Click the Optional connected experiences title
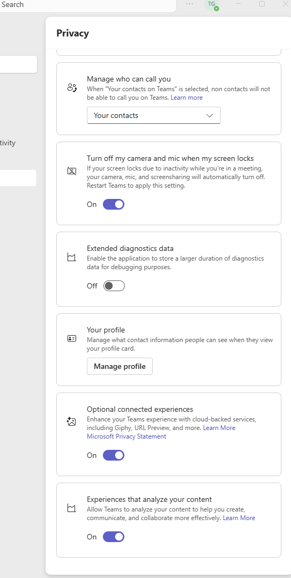291x578 pixels. (140, 409)
